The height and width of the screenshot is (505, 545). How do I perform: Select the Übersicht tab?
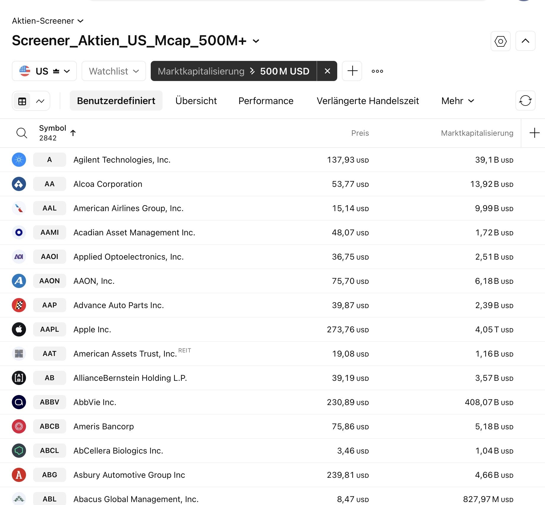click(196, 101)
